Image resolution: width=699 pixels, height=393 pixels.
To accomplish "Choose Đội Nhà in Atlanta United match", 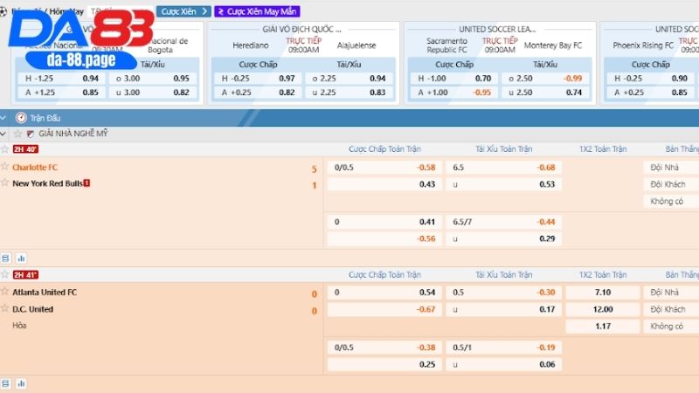I will [x=671, y=293].
